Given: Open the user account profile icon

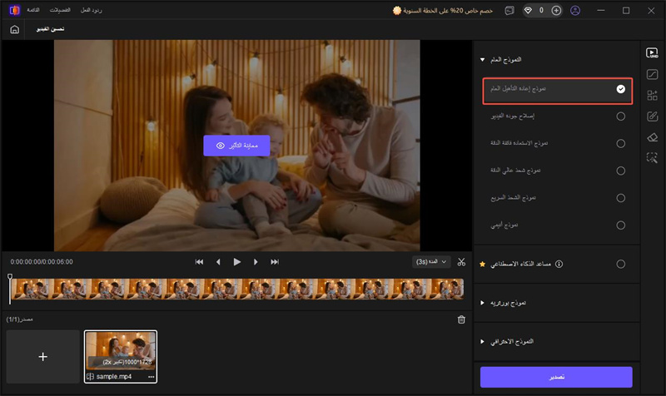Looking at the screenshot, I should pyautogui.click(x=575, y=11).
